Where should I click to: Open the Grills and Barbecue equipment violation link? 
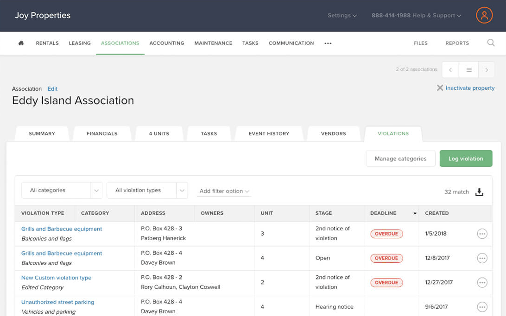tap(61, 229)
